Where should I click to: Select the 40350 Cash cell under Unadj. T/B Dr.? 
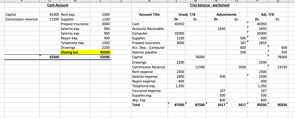click(176, 24)
